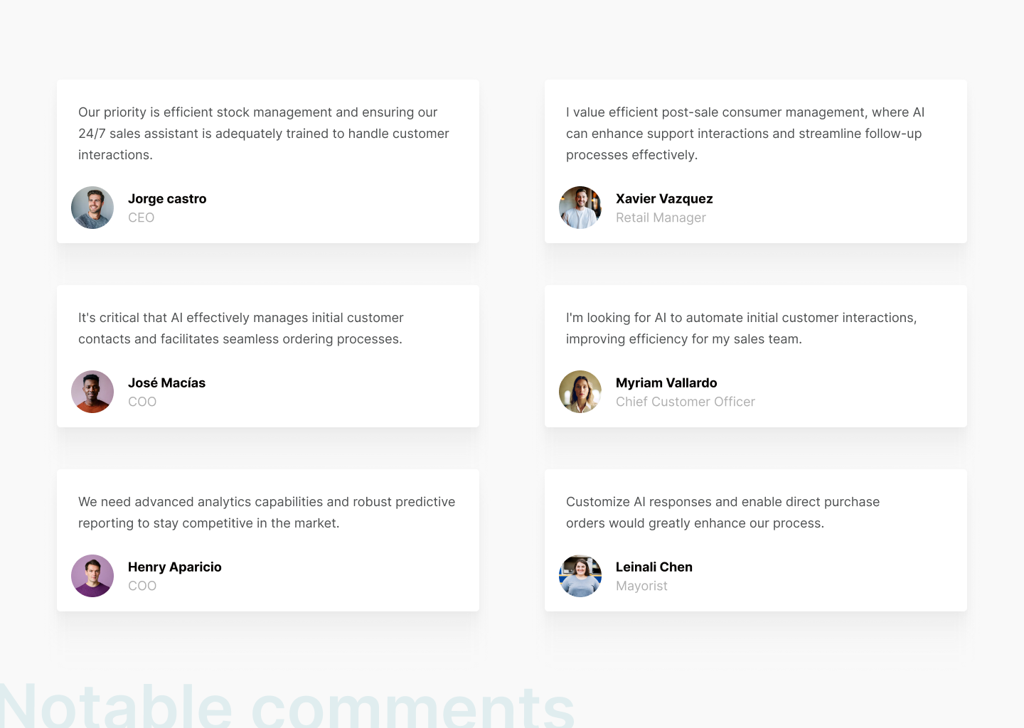Select the name Leinali Chen
The width and height of the screenshot is (1024, 728).
[x=654, y=567]
